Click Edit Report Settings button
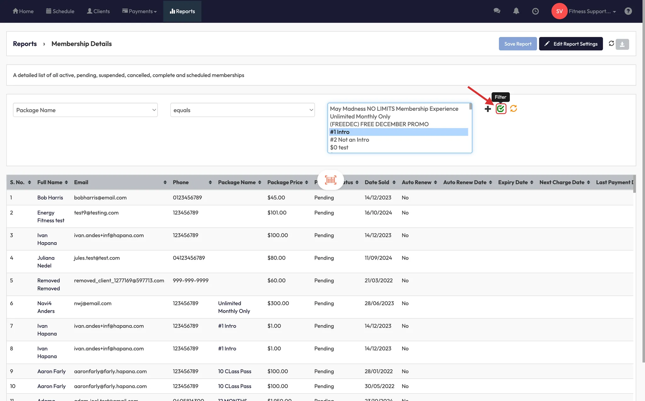The width and height of the screenshot is (645, 401). [x=571, y=44]
